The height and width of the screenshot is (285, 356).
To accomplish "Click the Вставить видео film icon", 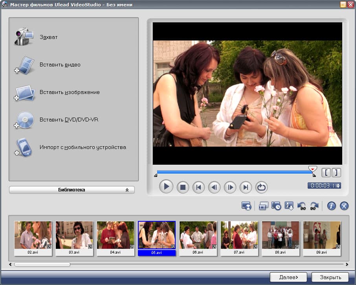I will pos(24,65).
